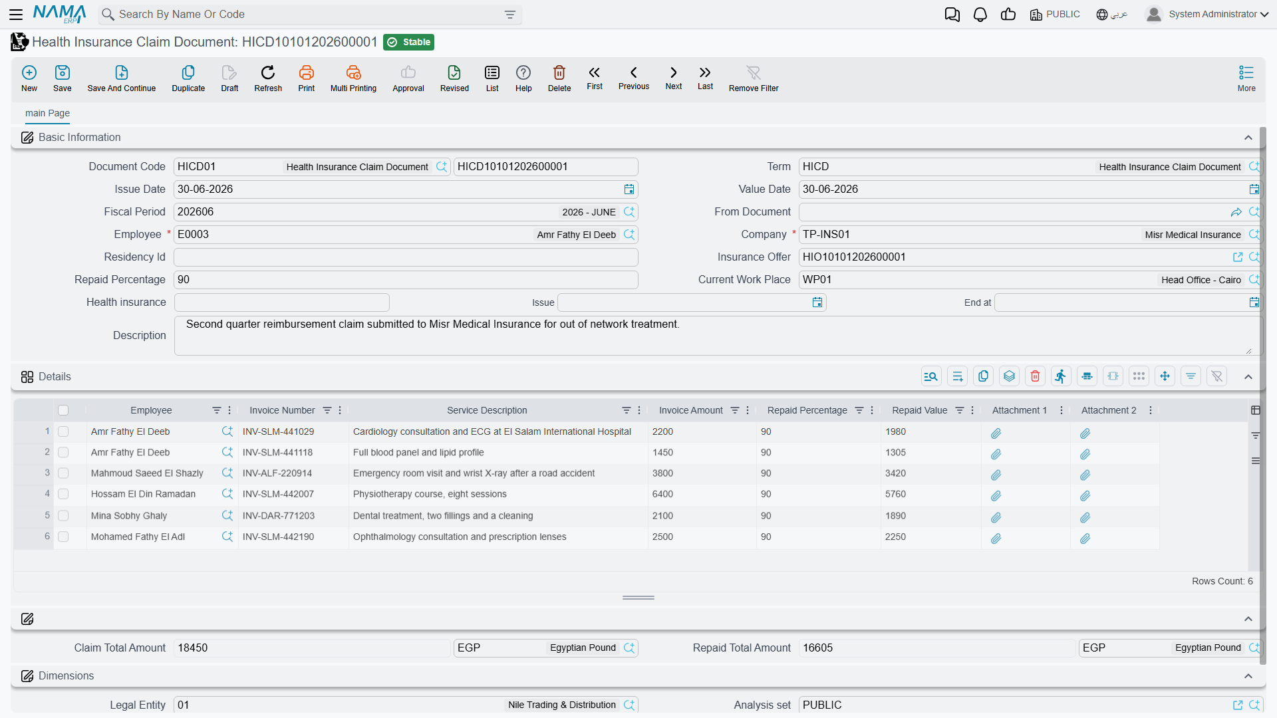Check the row 3 Mahmoud Saeed checkbox
The image size is (1277, 718).
click(63, 473)
